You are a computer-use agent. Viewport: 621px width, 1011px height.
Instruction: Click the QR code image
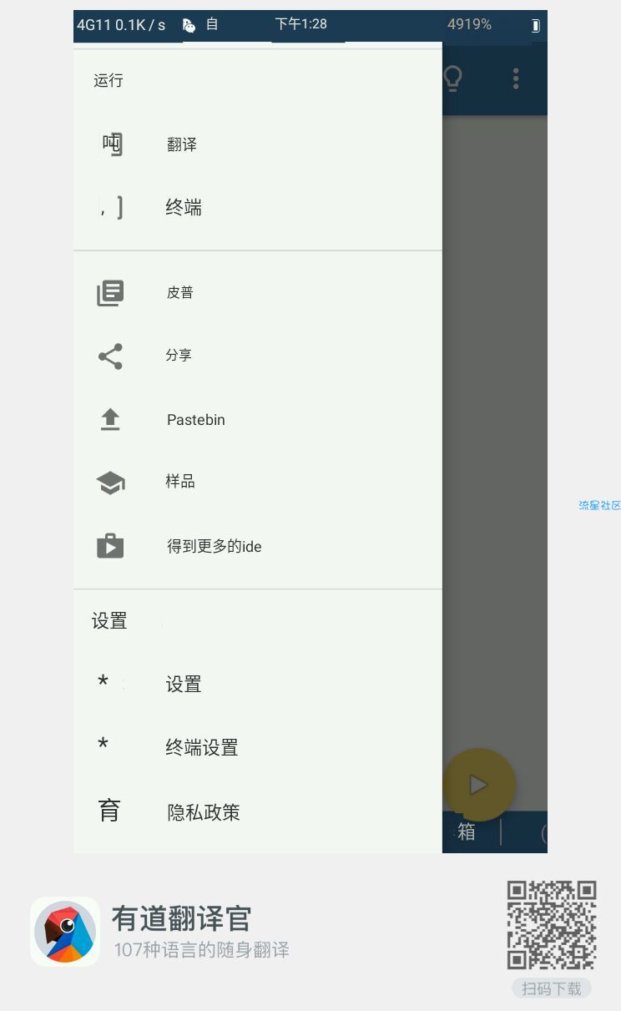[552, 925]
